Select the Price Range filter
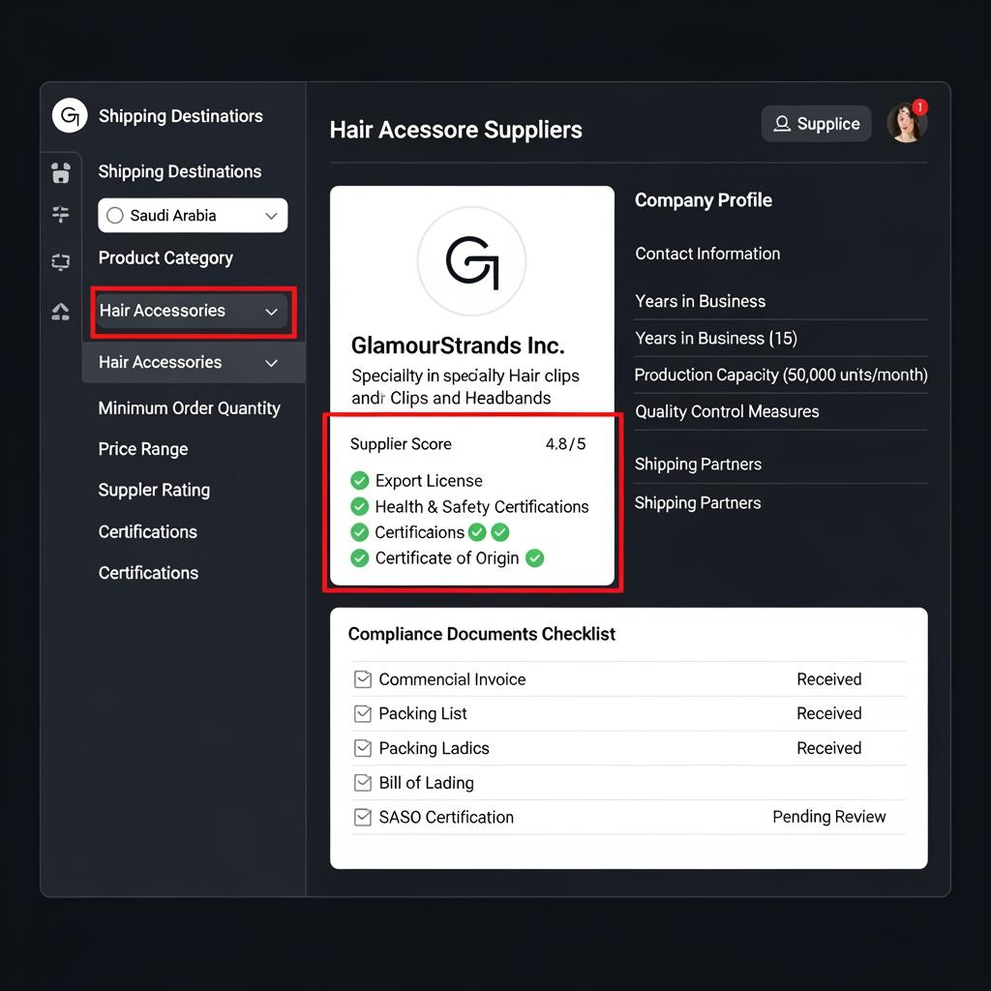Viewport: 991px width, 991px height. (x=143, y=449)
